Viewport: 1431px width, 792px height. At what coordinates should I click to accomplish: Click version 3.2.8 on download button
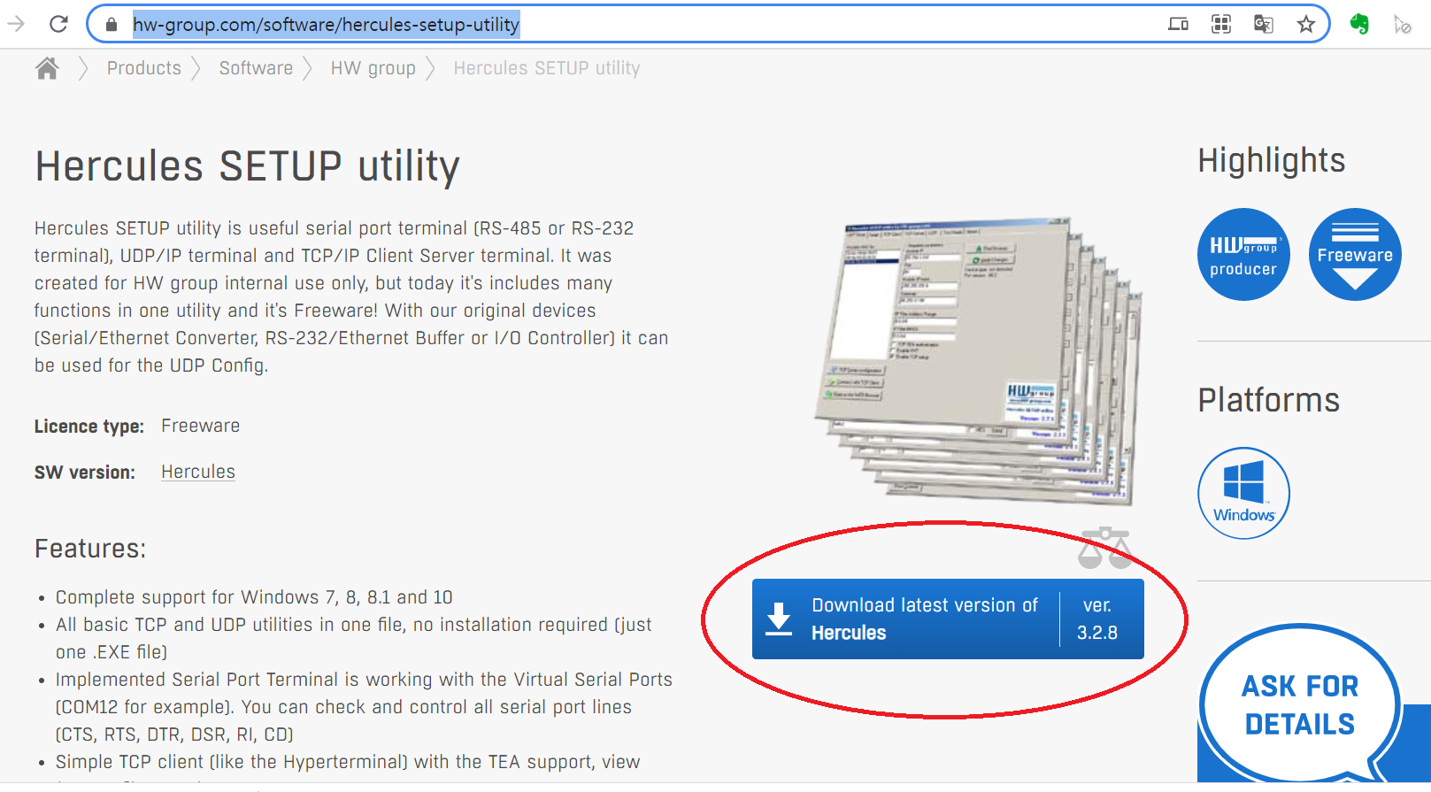coord(1097,619)
